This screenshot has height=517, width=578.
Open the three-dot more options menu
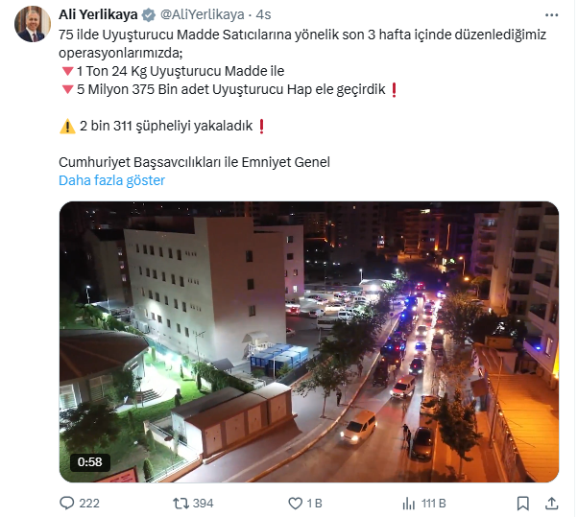pos(551,15)
